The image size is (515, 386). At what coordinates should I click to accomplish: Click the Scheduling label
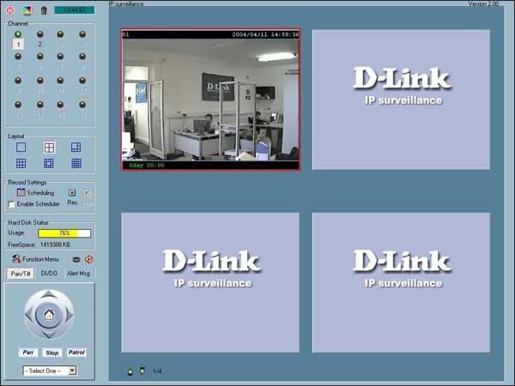pyautogui.click(x=40, y=193)
